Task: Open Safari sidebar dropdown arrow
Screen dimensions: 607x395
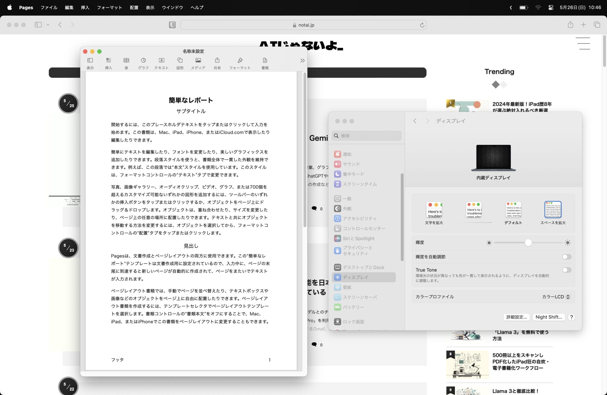Action: [48, 25]
